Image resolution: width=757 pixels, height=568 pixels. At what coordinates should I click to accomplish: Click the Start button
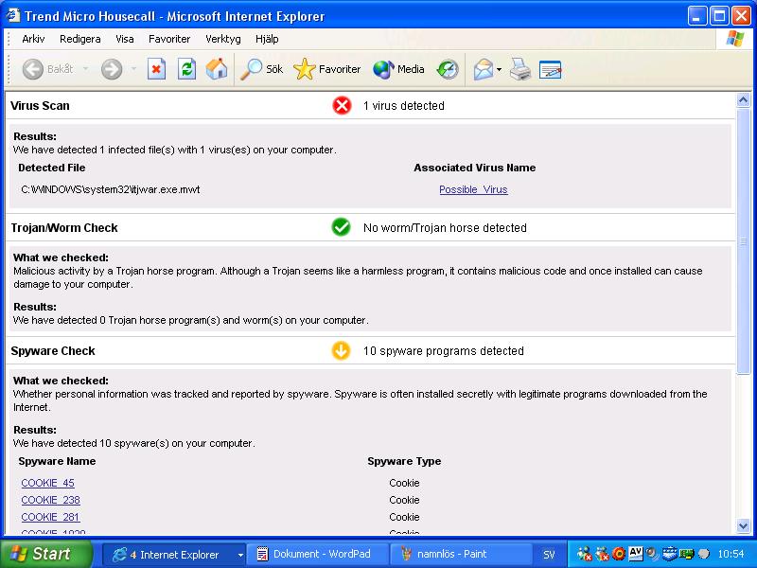46,554
